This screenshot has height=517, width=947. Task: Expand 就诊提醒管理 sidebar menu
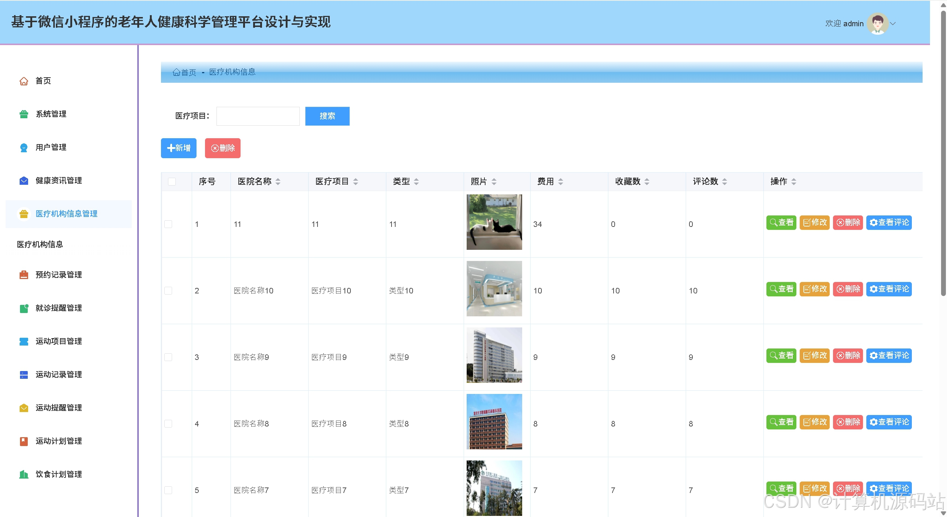click(68, 308)
